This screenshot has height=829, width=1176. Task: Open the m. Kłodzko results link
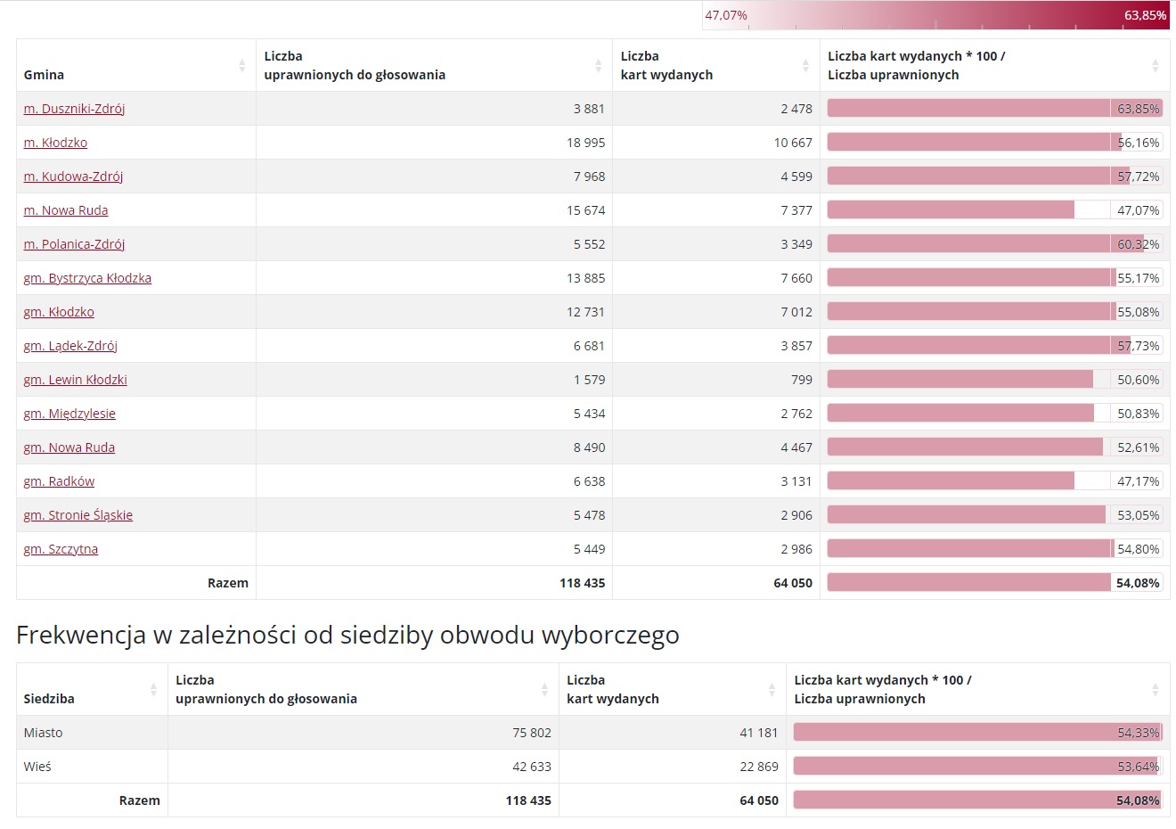(55, 143)
